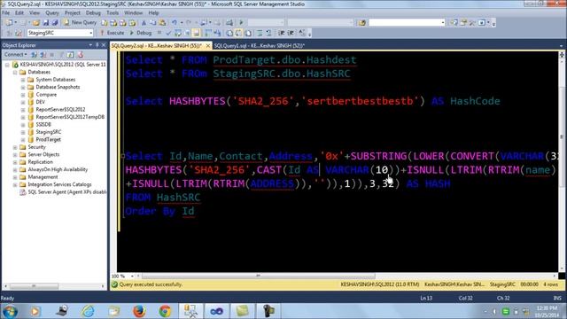Open the Window menu
The height and width of the screenshot is (319, 567).
point(134,13)
